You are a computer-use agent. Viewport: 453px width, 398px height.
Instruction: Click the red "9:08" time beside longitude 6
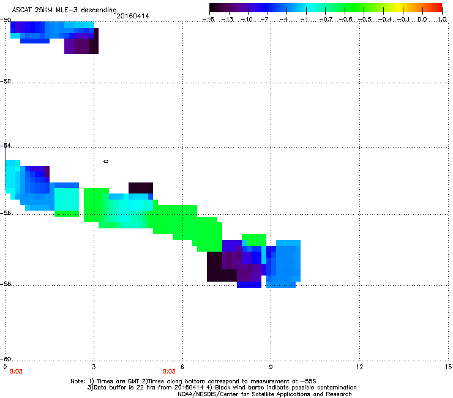coord(170,372)
